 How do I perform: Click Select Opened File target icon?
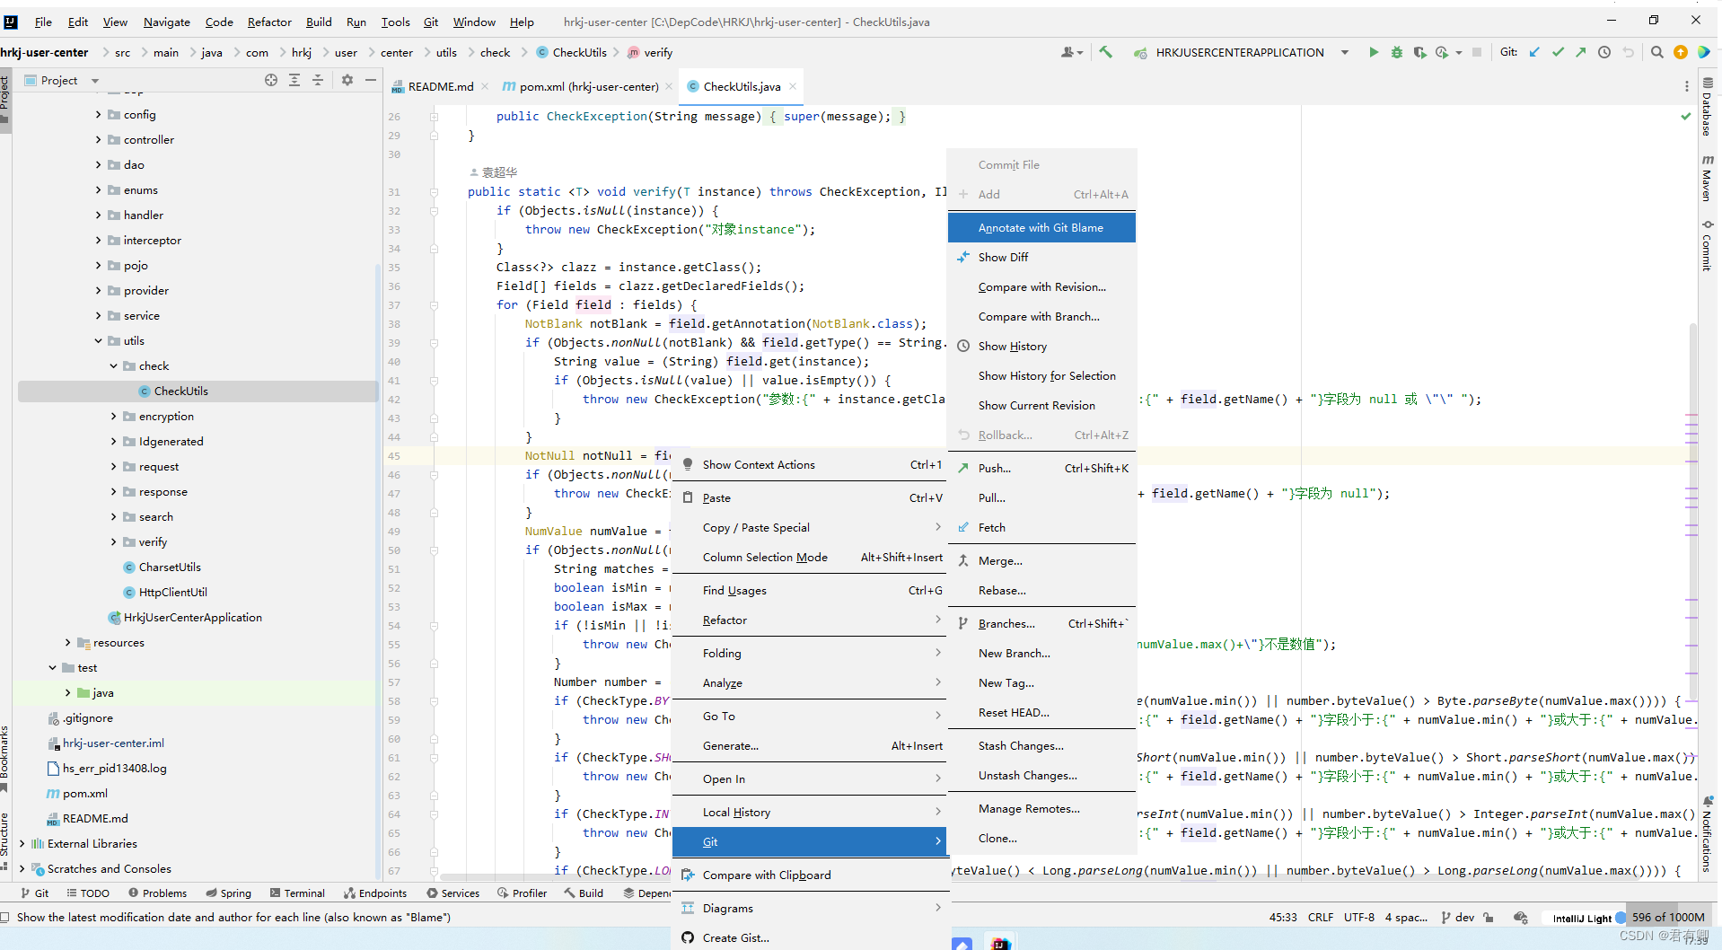tap(271, 80)
